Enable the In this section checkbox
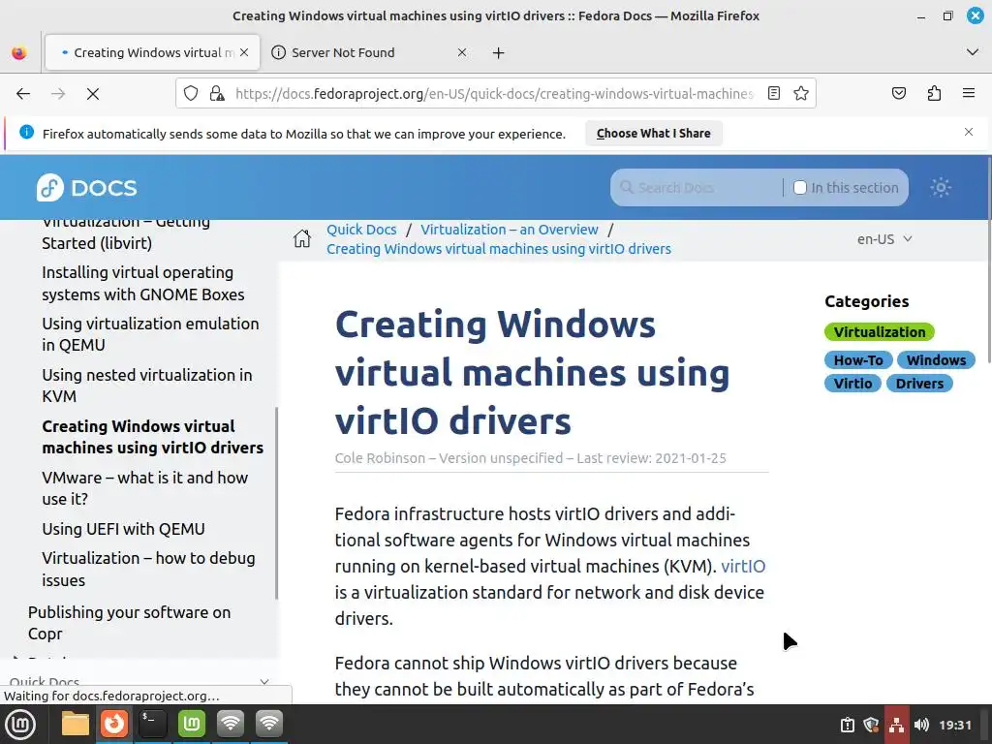Viewport: 992px width, 744px height. (799, 187)
